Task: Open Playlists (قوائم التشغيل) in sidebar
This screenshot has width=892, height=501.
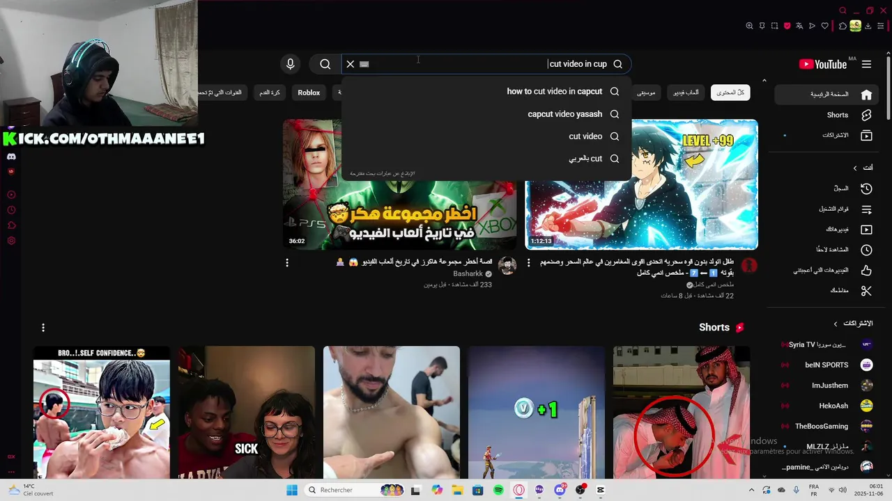Action: pyautogui.click(x=828, y=209)
